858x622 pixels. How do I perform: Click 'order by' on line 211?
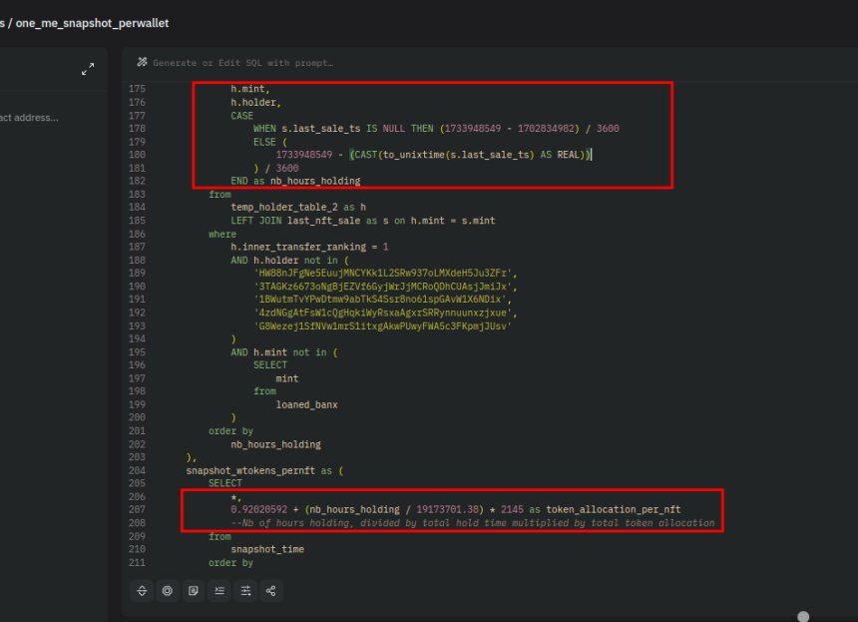click(x=230, y=563)
